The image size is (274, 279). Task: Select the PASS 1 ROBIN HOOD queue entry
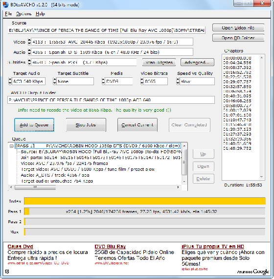click(98, 146)
